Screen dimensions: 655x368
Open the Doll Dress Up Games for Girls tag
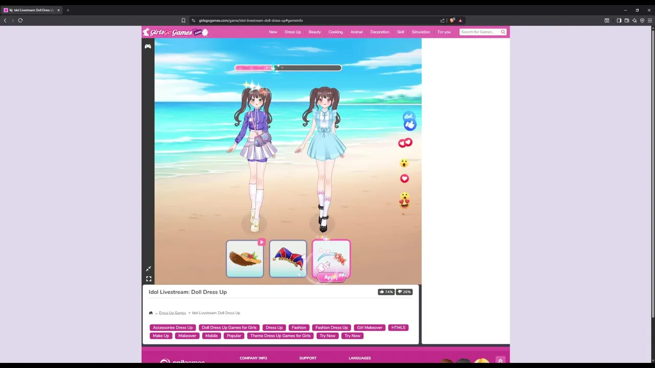229,328
